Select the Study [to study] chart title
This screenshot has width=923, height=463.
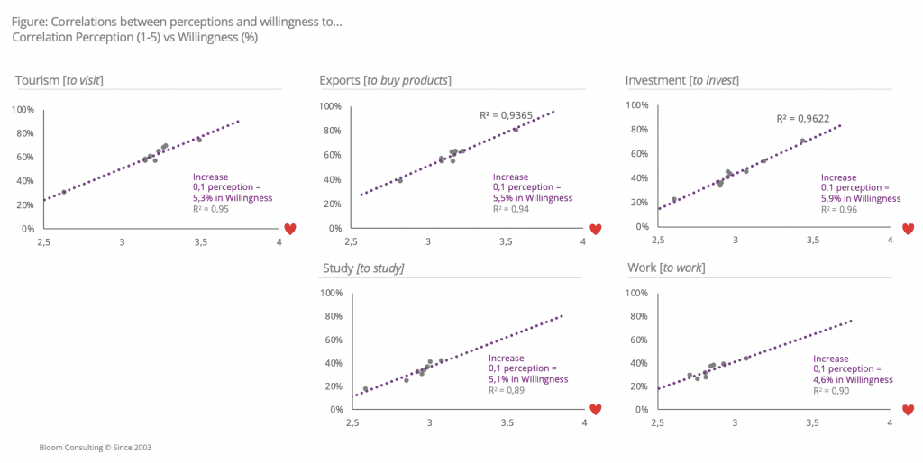(x=363, y=268)
